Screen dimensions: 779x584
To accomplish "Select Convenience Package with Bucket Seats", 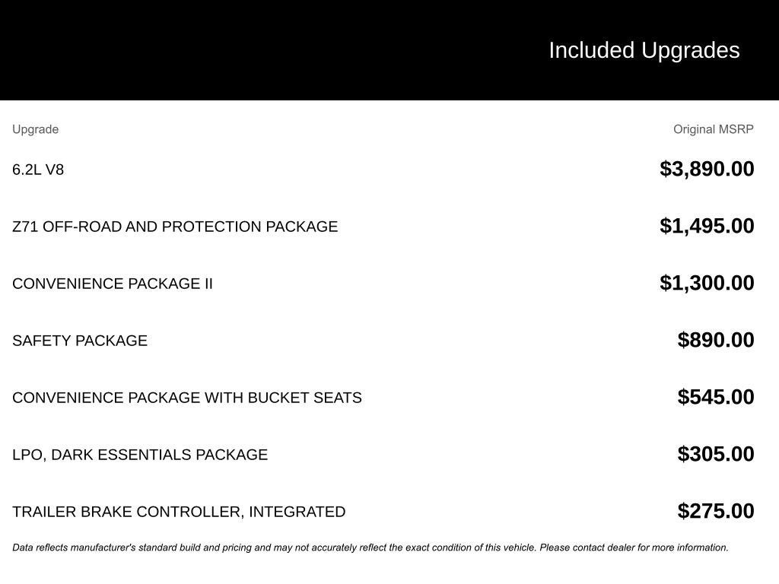I will pyautogui.click(x=187, y=398).
